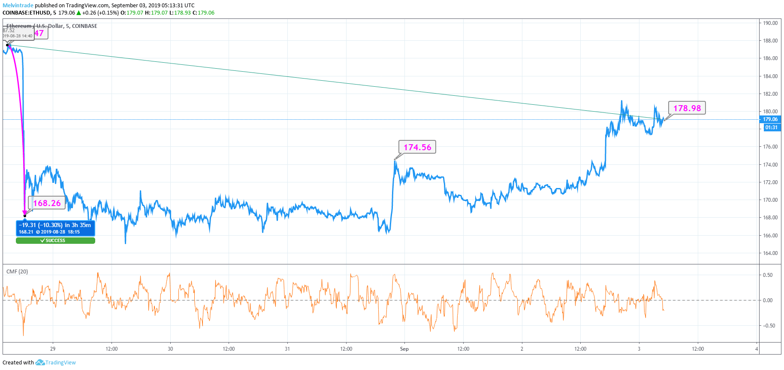Click the 30 date label on time axis
The image size is (784, 370).
click(x=170, y=349)
